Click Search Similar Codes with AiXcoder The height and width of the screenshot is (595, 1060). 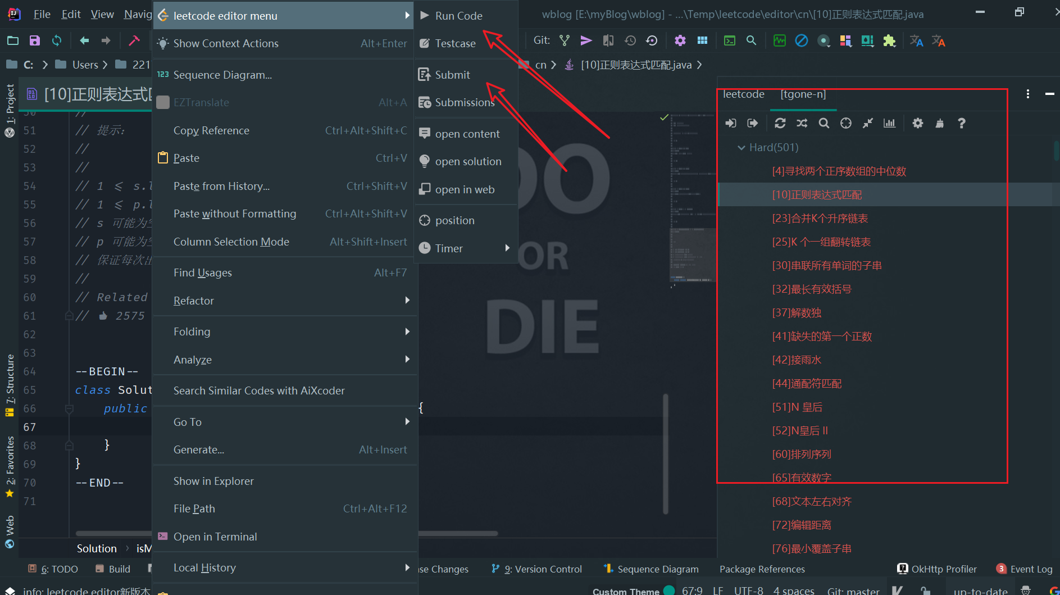tap(285, 390)
